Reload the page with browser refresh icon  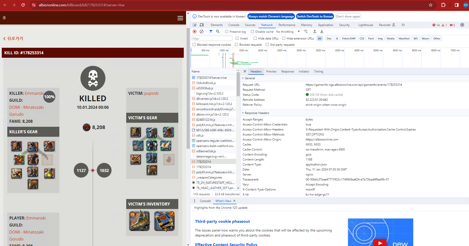click(x=23, y=5)
